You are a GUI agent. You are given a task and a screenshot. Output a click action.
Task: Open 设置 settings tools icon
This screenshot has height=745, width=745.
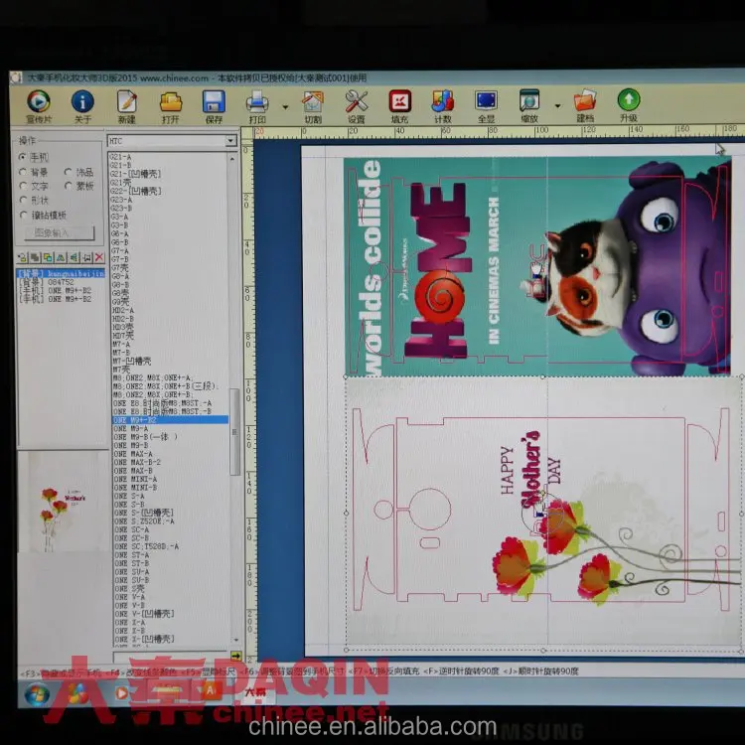point(357,106)
